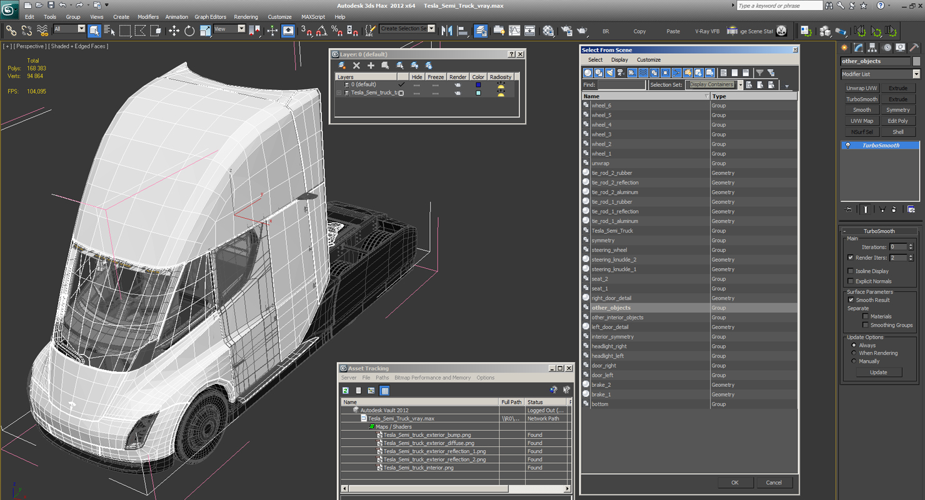
Task: Refresh the Asset Tracking list
Action: pos(346,391)
